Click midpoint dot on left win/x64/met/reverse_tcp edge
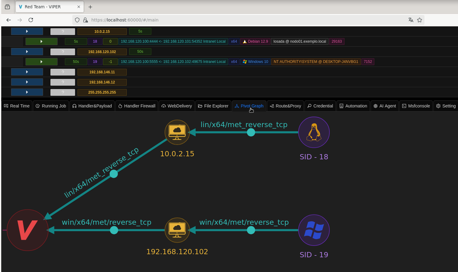This screenshot has width=458, height=272. tap(114, 230)
